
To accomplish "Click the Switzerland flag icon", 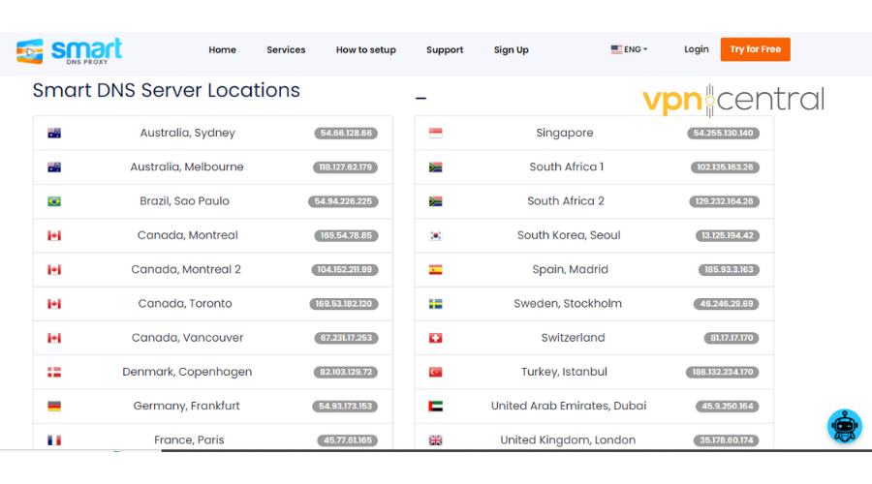I will pyautogui.click(x=435, y=338).
